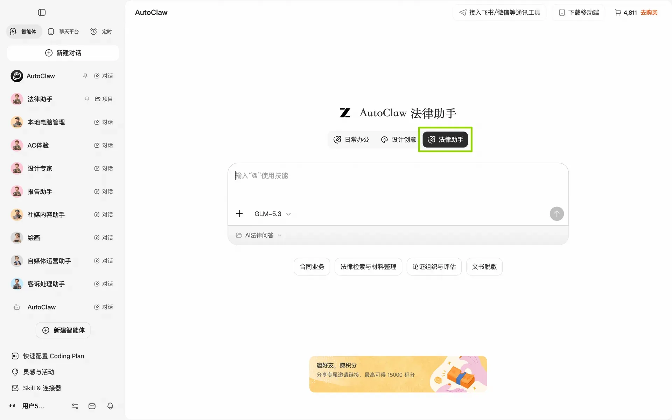Open the shopping cart credits icon
This screenshot has height=420, width=672.
pyautogui.click(x=618, y=13)
